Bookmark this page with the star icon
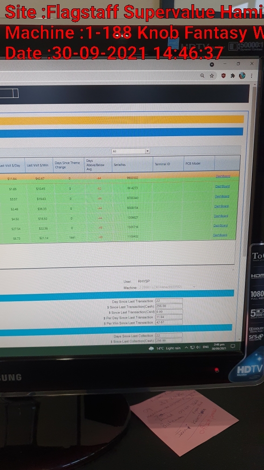 pyautogui.click(x=211, y=76)
